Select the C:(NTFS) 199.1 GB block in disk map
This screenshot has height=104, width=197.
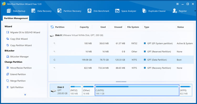click(x=137, y=90)
